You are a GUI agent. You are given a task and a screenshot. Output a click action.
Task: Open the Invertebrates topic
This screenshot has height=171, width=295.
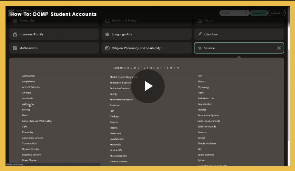click(117, 139)
